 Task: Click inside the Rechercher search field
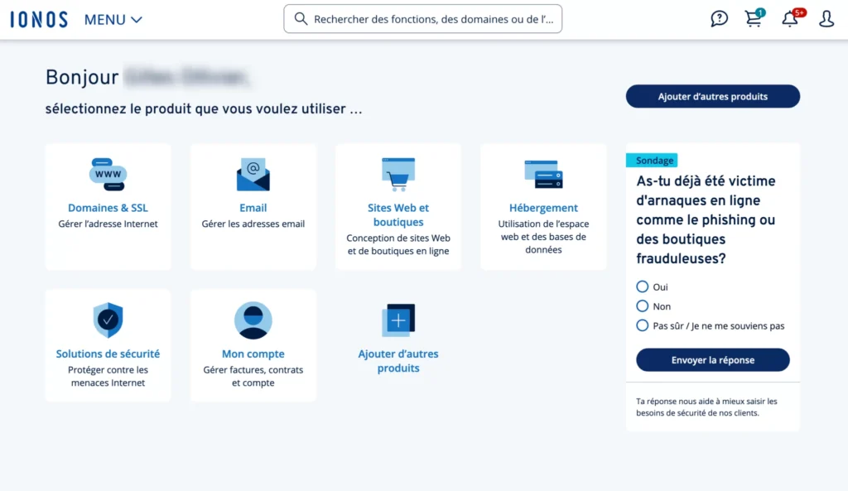[x=422, y=18]
